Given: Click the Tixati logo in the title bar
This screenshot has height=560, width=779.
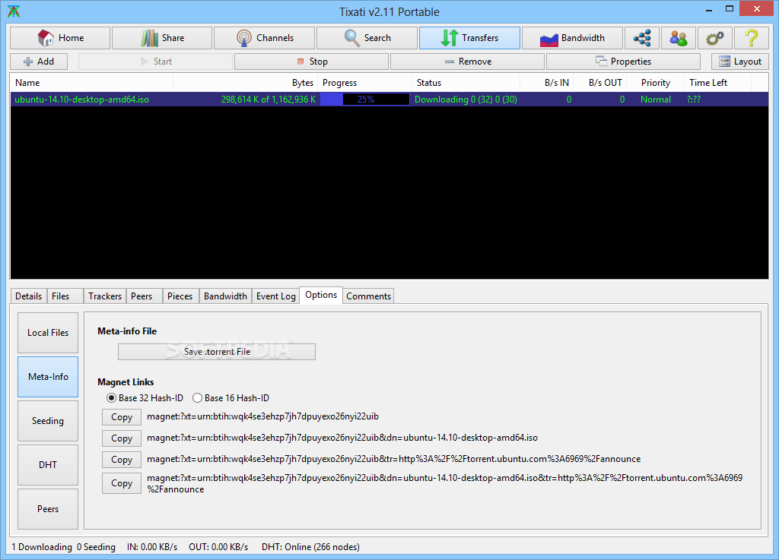Looking at the screenshot, I should click(x=14, y=11).
